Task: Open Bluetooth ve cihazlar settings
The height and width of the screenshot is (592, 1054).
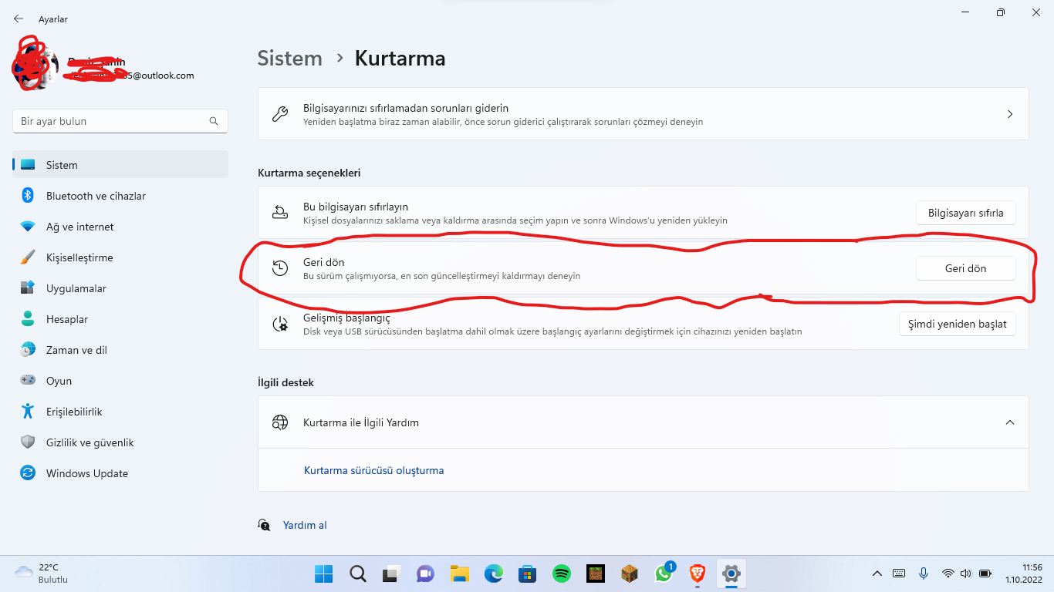Action: pyautogui.click(x=120, y=196)
